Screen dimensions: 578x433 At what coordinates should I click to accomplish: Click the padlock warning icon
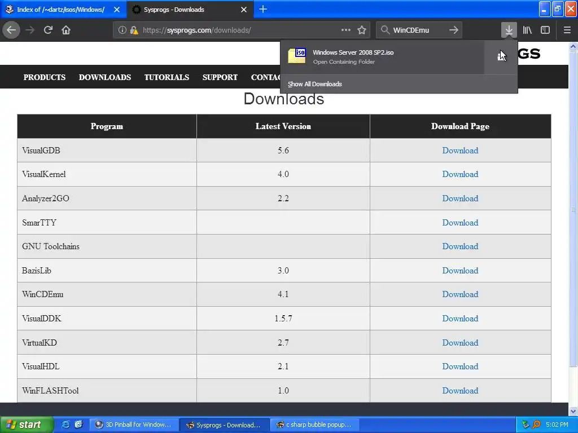point(134,30)
